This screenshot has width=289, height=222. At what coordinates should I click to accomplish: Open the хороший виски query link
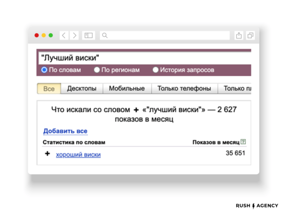pos(78,155)
